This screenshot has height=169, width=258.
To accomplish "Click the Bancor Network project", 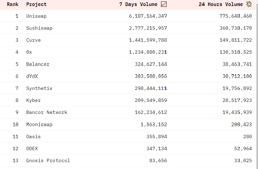I will coord(47,112).
